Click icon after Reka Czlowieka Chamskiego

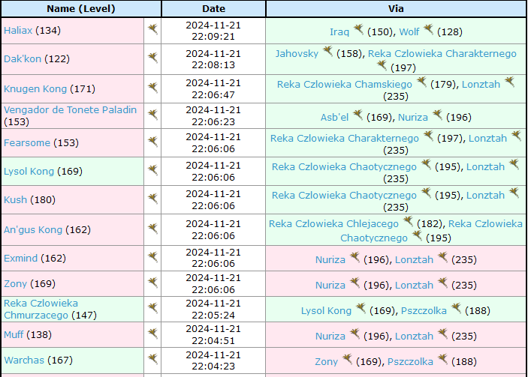[x=421, y=82]
